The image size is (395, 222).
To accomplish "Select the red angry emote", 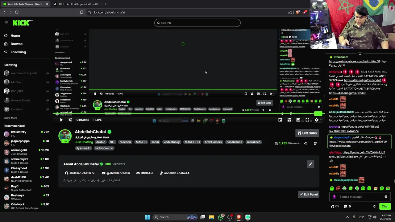I will (x=338, y=188).
